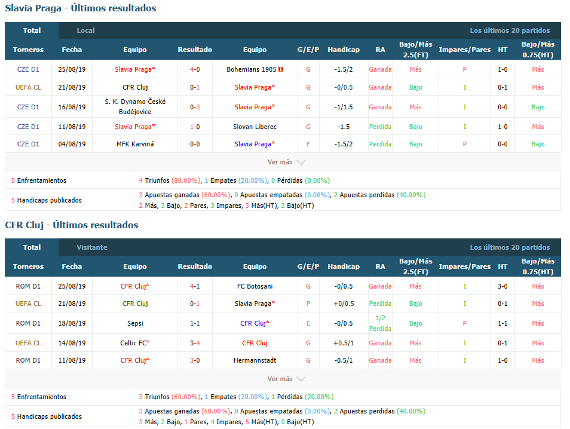Click 'Los últimos 20 partidos' in CFR Cluj table
Image resolution: width=570 pixels, height=429 pixels.
(x=510, y=247)
